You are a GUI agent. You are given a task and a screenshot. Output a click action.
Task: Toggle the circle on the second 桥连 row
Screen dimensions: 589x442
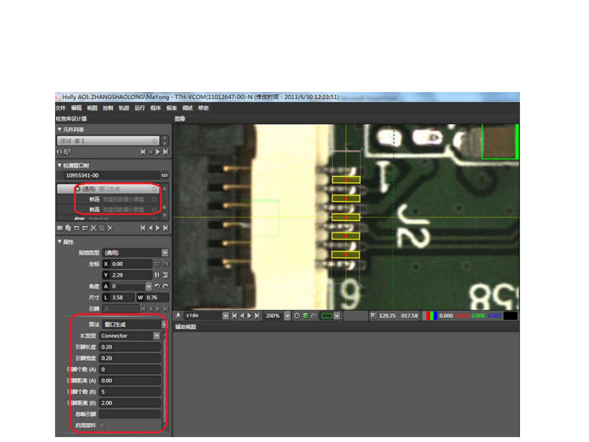coord(155,210)
